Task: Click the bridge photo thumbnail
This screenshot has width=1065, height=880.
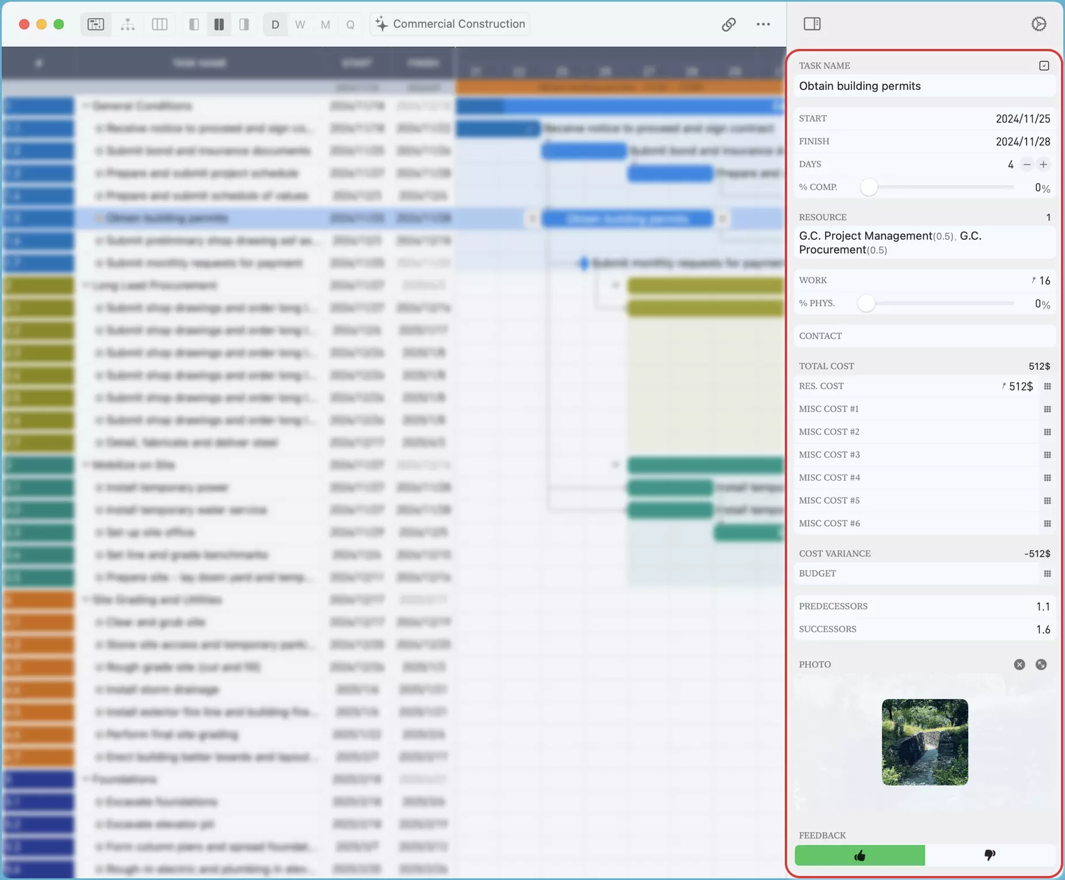Action: pos(925,742)
